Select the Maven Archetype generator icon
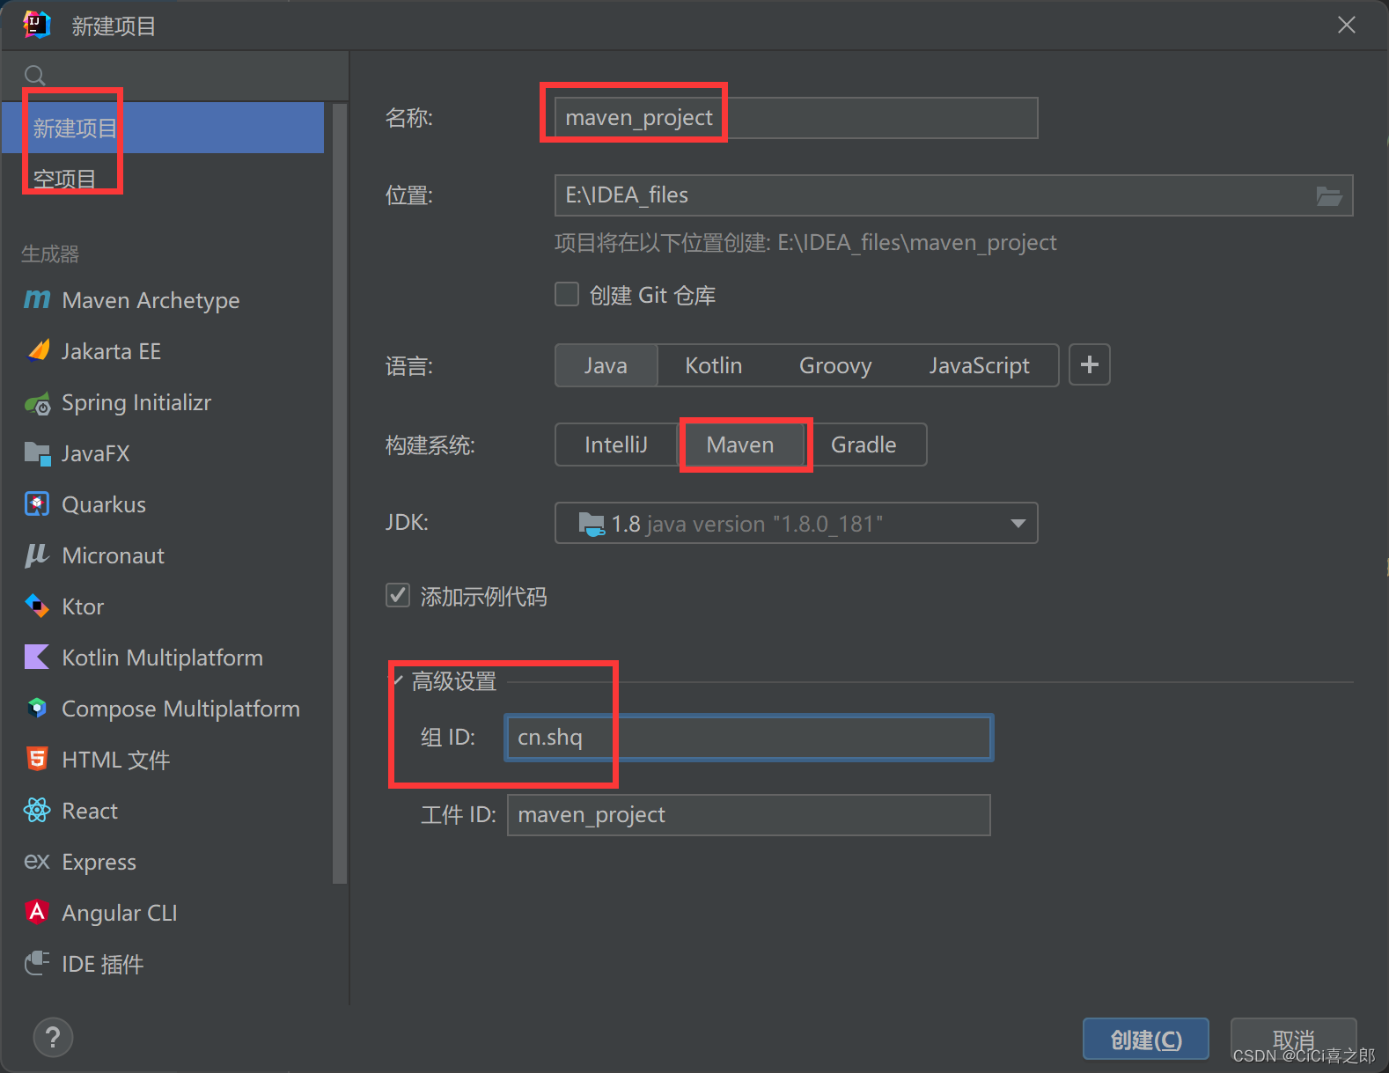1389x1073 pixels. click(x=37, y=300)
